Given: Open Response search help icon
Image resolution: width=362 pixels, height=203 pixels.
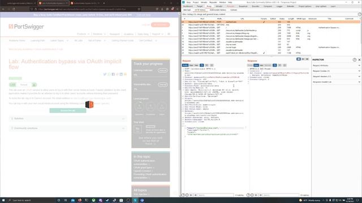Looking at the screenshot, I should (248, 195).
